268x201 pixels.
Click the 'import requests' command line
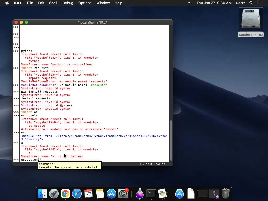click(35, 68)
